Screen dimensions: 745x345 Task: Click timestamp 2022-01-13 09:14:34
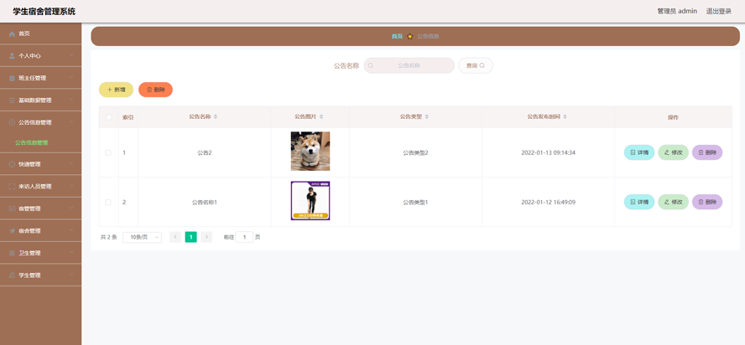click(x=549, y=152)
